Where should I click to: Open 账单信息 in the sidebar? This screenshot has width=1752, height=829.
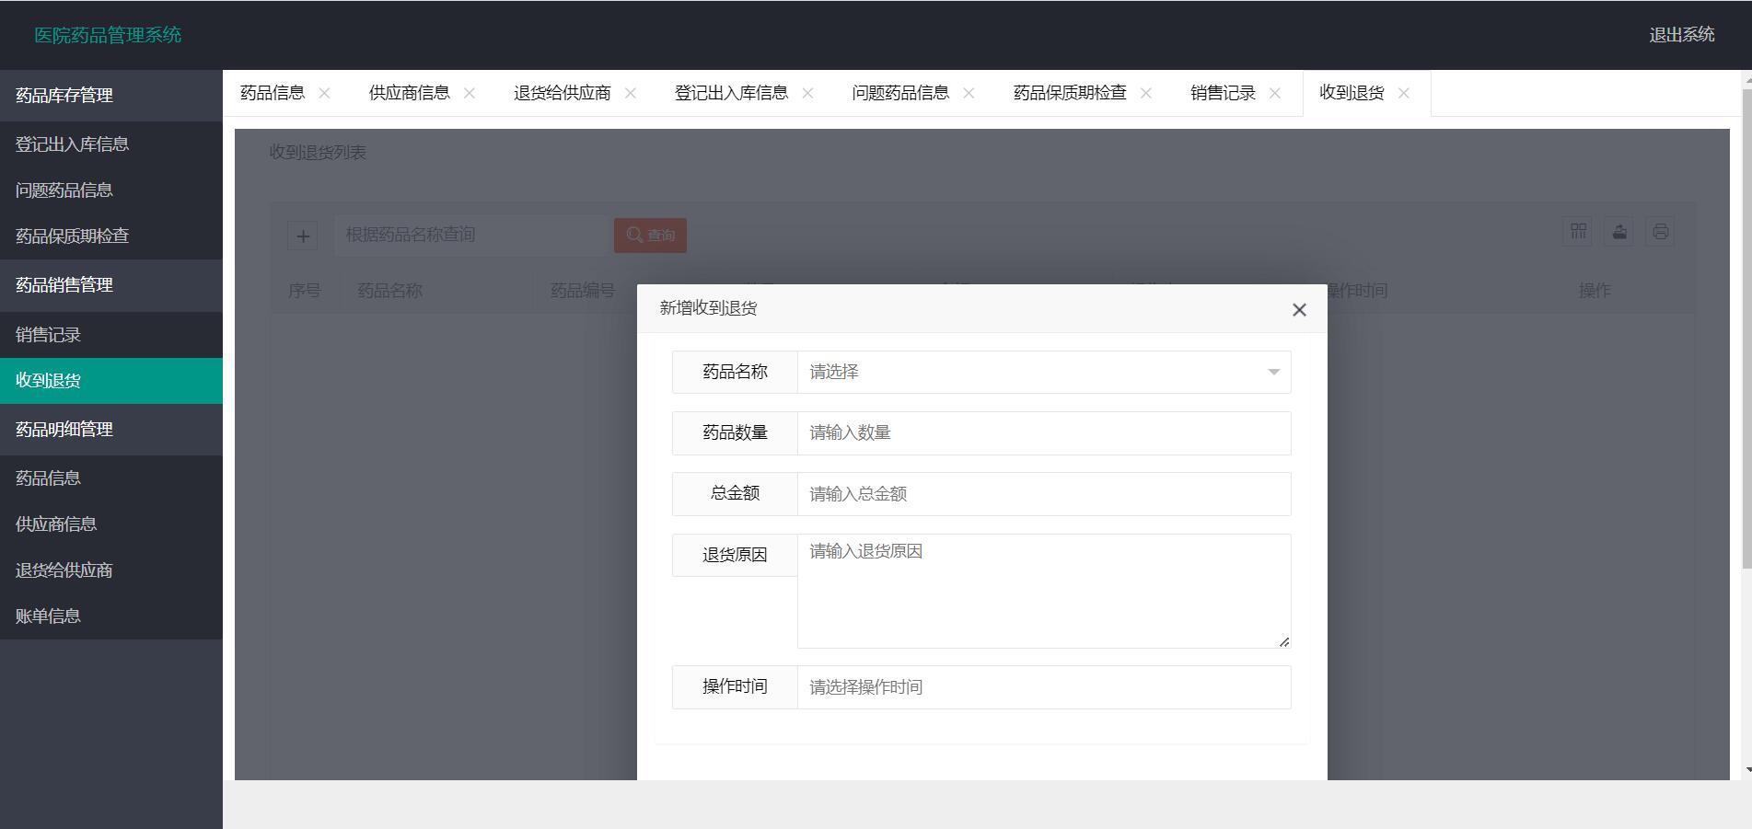(111, 616)
